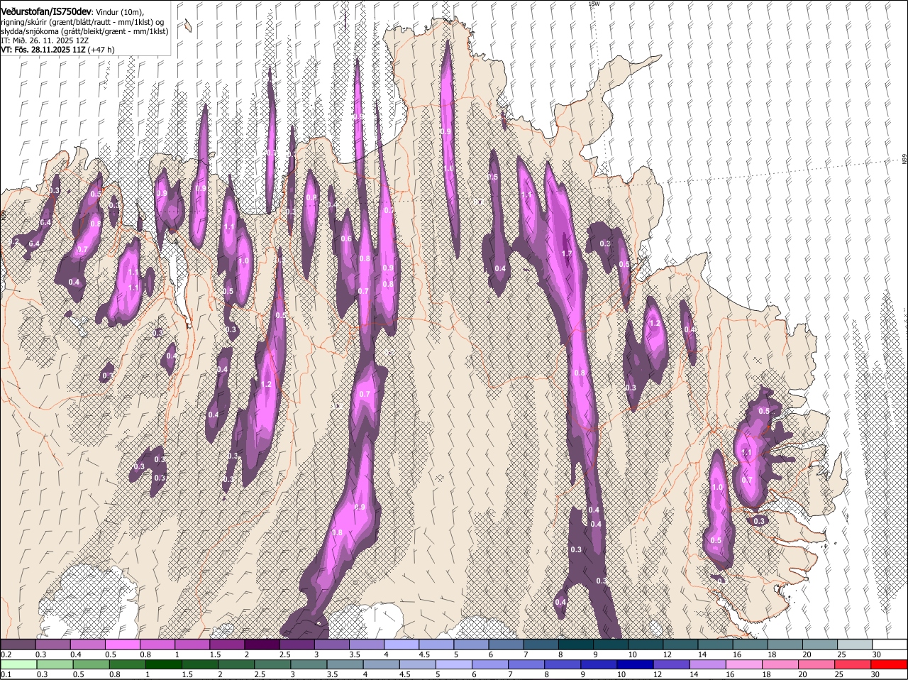The height and width of the screenshot is (680, 908).
Task: Click the 4.5 label on the rain scale
Action: click(405, 674)
